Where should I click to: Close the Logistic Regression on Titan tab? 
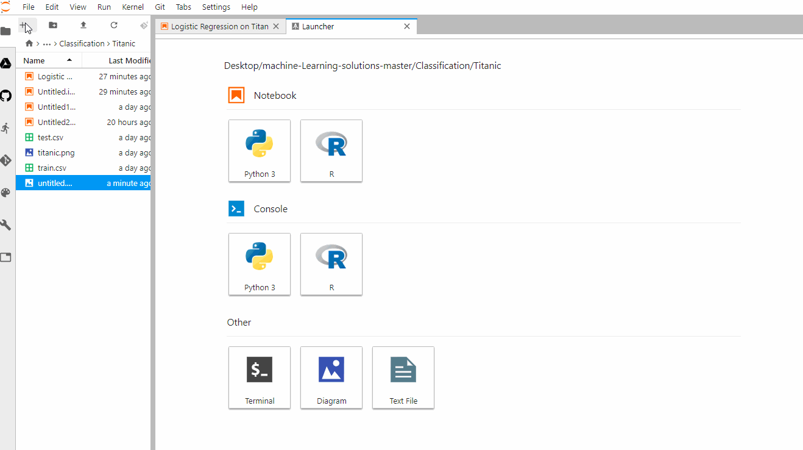(x=276, y=26)
